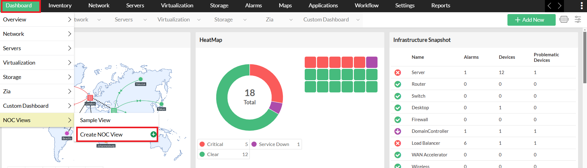Click the green Add New button
Image resolution: width=587 pixels, height=168 pixels.
tap(531, 20)
